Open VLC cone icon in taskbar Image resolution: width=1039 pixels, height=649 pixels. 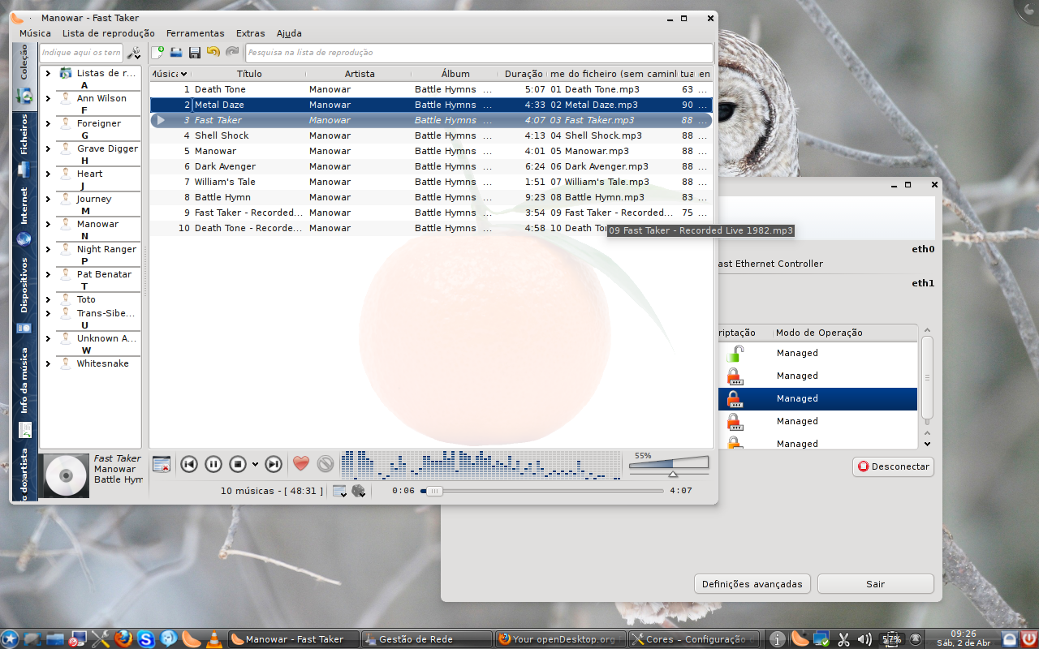(x=214, y=639)
